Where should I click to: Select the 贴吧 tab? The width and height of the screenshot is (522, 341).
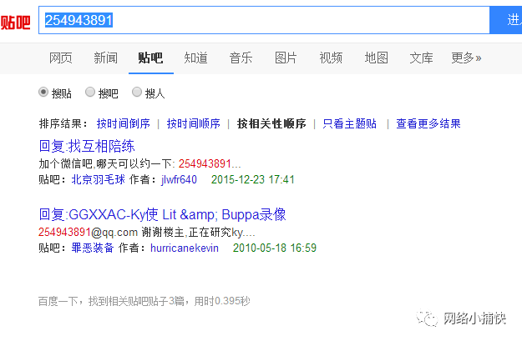(150, 58)
